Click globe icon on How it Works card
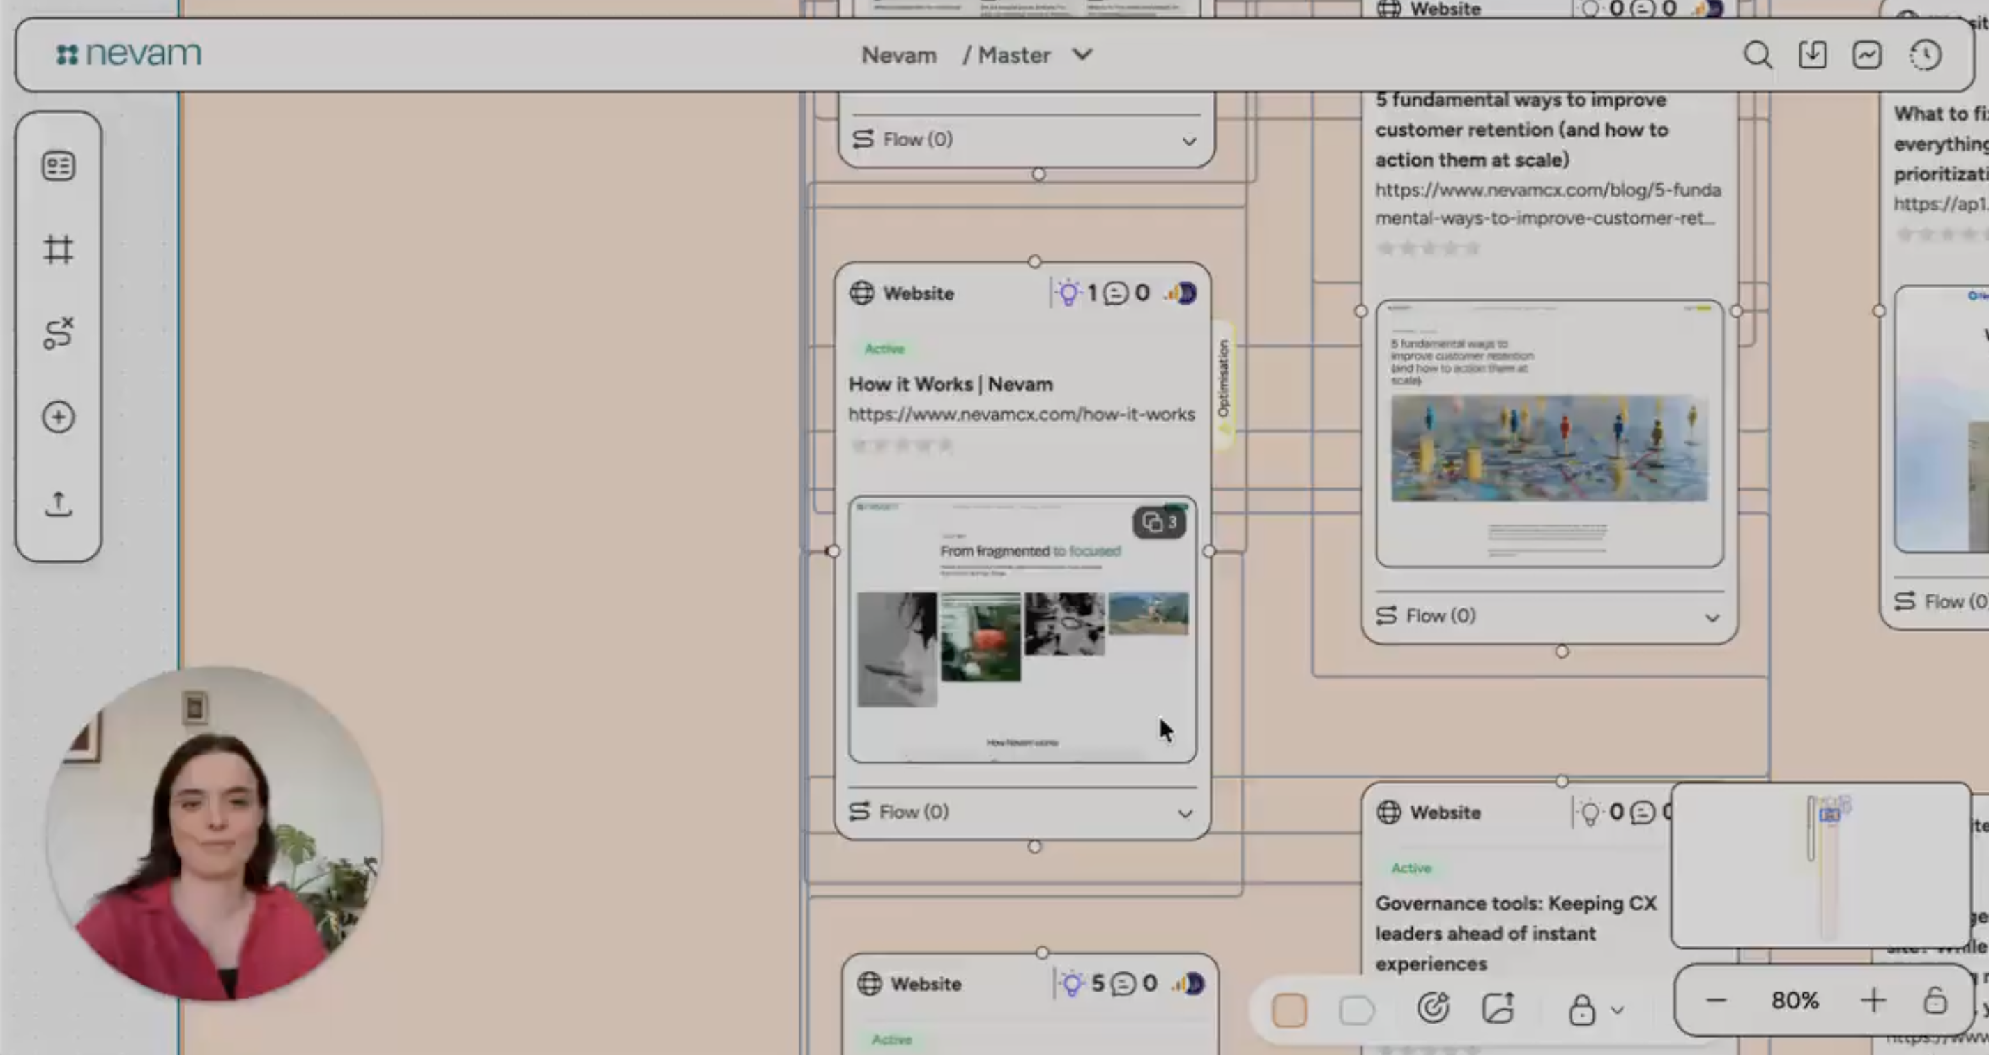Viewport: 1989px width, 1055px height. [x=861, y=293]
